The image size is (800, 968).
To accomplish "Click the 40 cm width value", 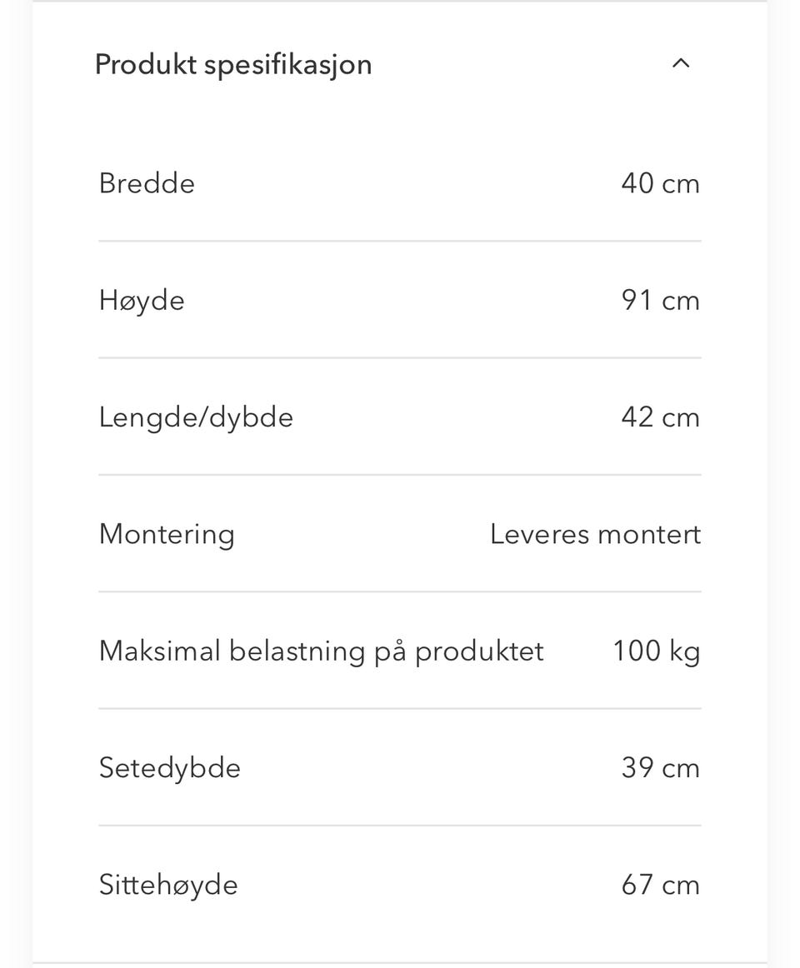I will coord(660,183).
